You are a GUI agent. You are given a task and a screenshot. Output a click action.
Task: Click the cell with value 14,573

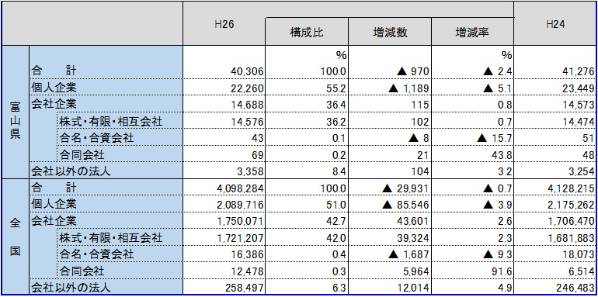point(555,105)
